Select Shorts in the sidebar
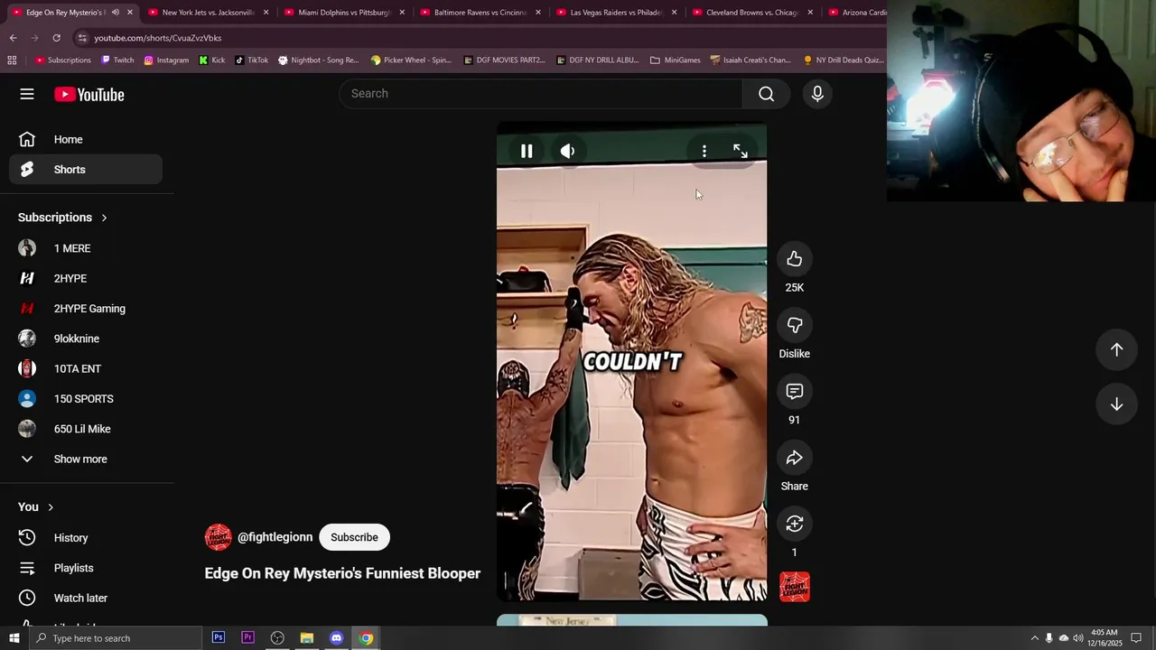 click(86, 170)
